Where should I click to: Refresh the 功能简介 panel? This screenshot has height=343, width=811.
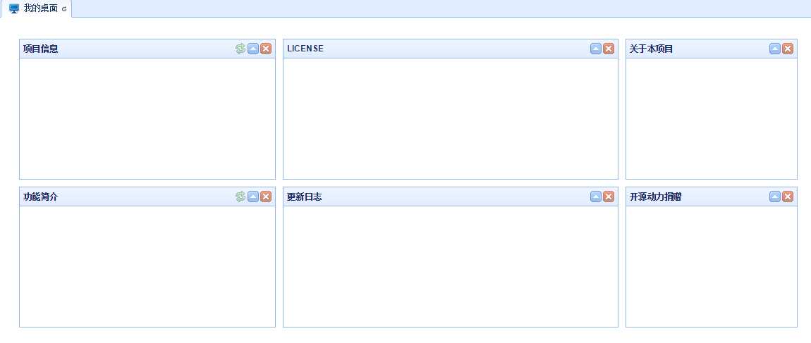coord(240,197)
